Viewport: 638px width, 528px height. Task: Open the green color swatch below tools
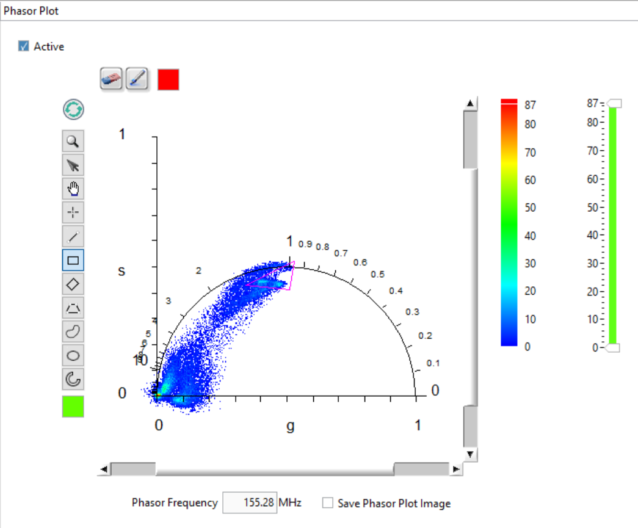pyautogui.click(x=73, y=407)
